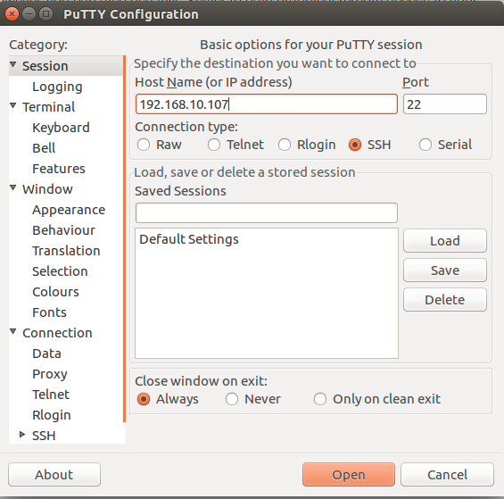Collapse the Connection category triangle
Screen dimensions: 504x499
point(12,331)
